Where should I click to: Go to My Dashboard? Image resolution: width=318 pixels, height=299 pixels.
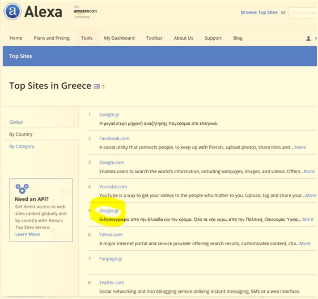click(119, 38)
